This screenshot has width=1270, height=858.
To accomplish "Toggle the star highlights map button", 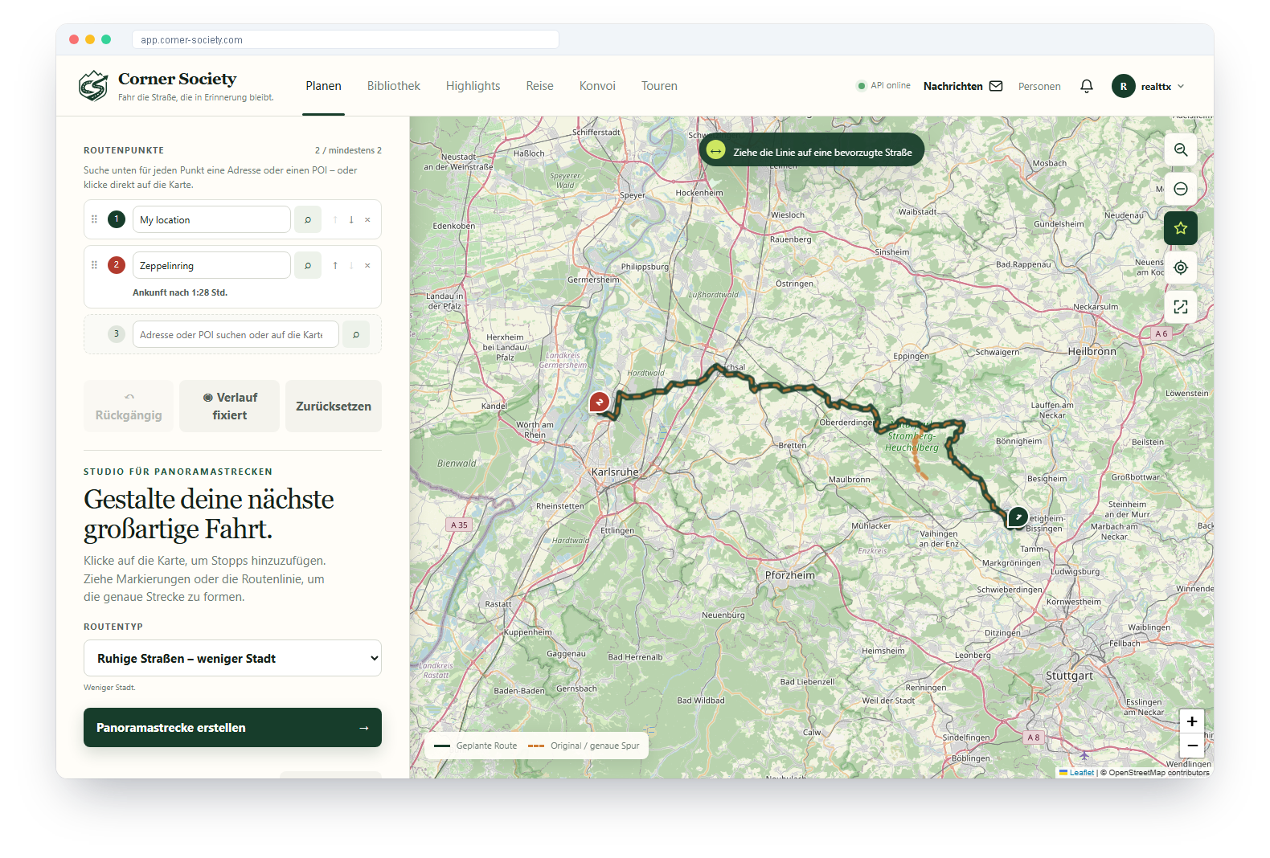I will pyautogui.click(x=1181, y=228).
